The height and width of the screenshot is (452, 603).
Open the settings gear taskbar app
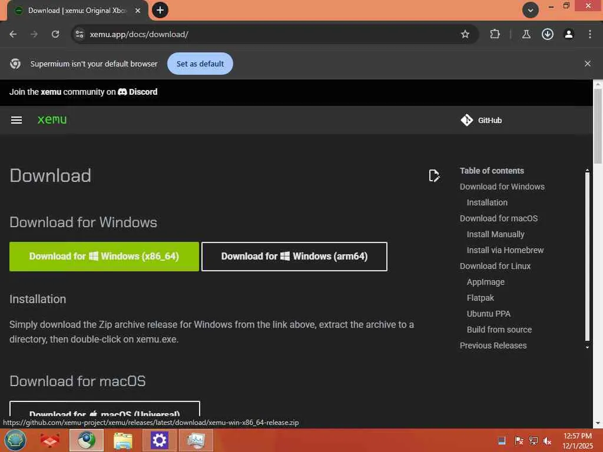click(159, 440)
